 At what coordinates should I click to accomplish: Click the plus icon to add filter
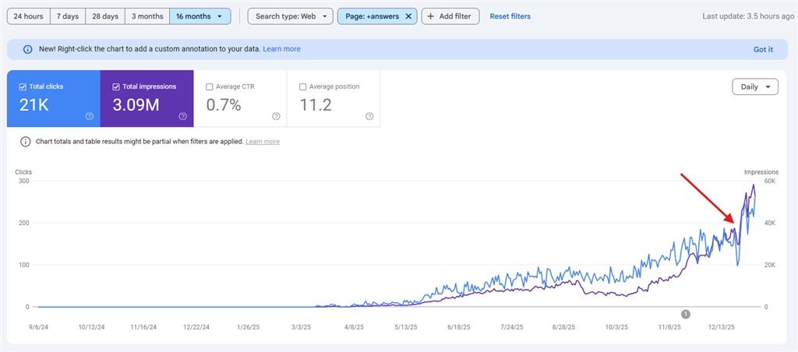[431, 16]
